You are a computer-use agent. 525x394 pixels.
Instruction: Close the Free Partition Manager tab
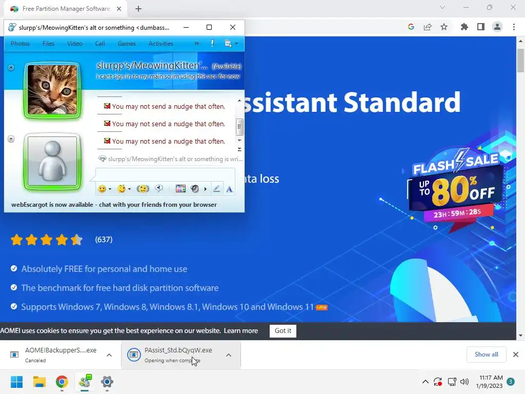[x=119, y=9]
